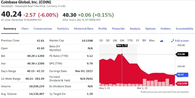The image size is (195, 98).
Task: Select the 1D chart range
Action: tap(101, 41)
